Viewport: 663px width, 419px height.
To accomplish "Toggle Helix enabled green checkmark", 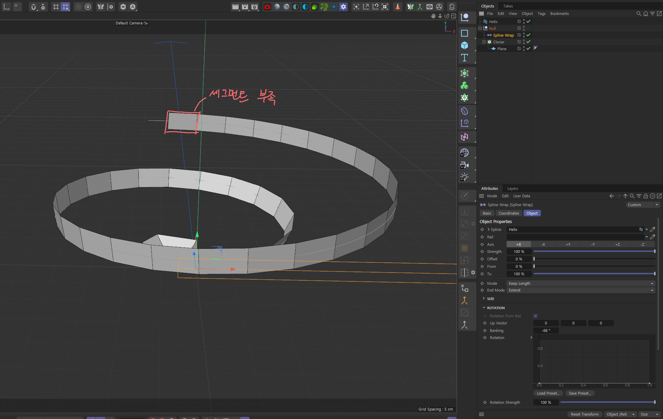I will (529, 21).
